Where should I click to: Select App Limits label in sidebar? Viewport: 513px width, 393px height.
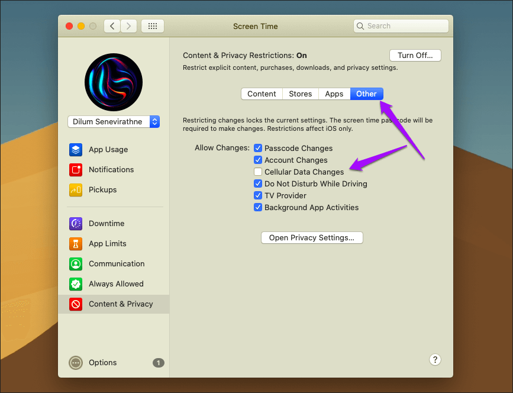[108, 244]
